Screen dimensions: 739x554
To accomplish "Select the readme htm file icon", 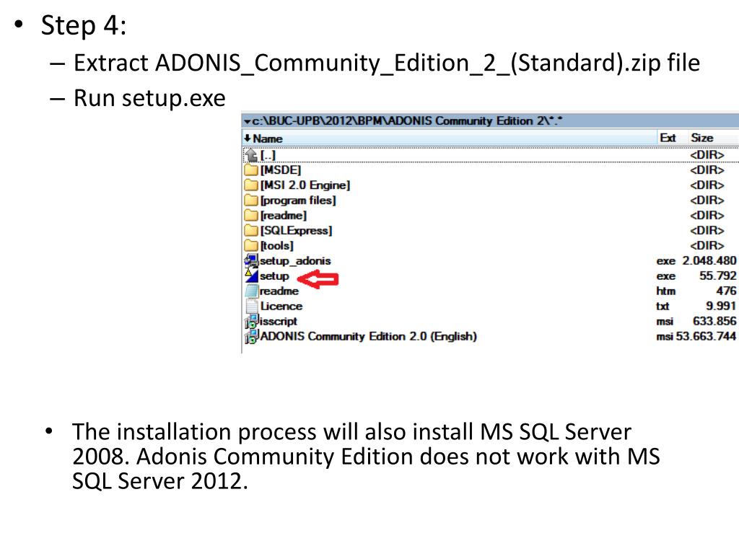I will (x=250, y=291).
